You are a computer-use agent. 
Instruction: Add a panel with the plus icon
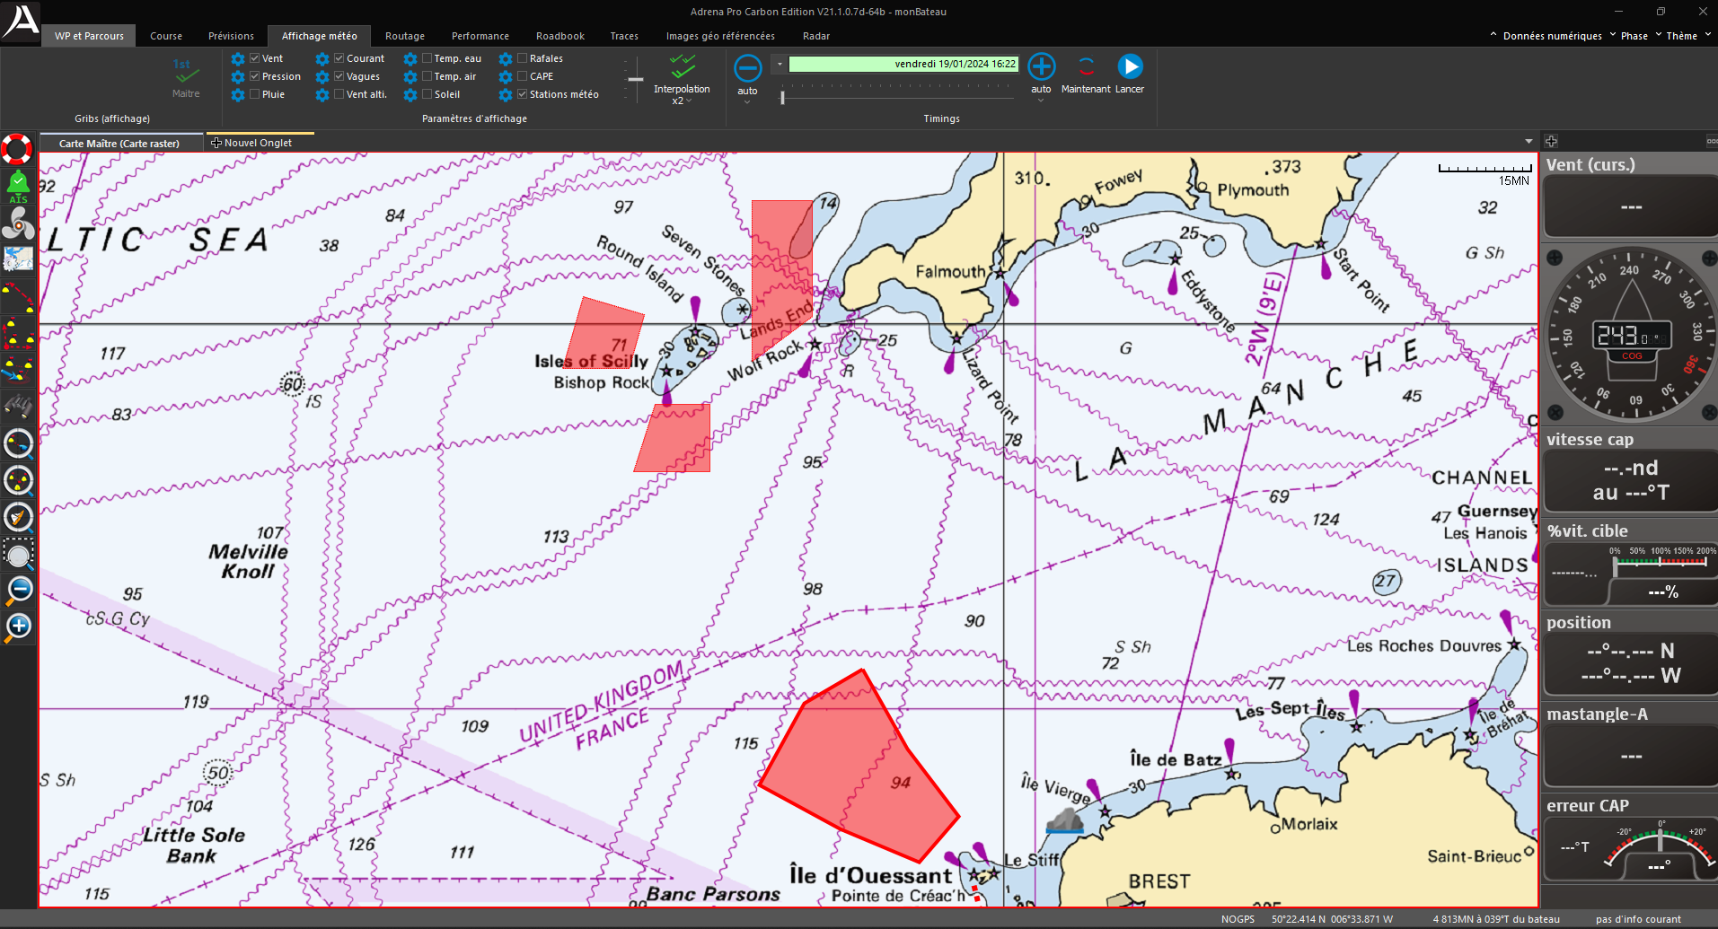point(1551,141)
